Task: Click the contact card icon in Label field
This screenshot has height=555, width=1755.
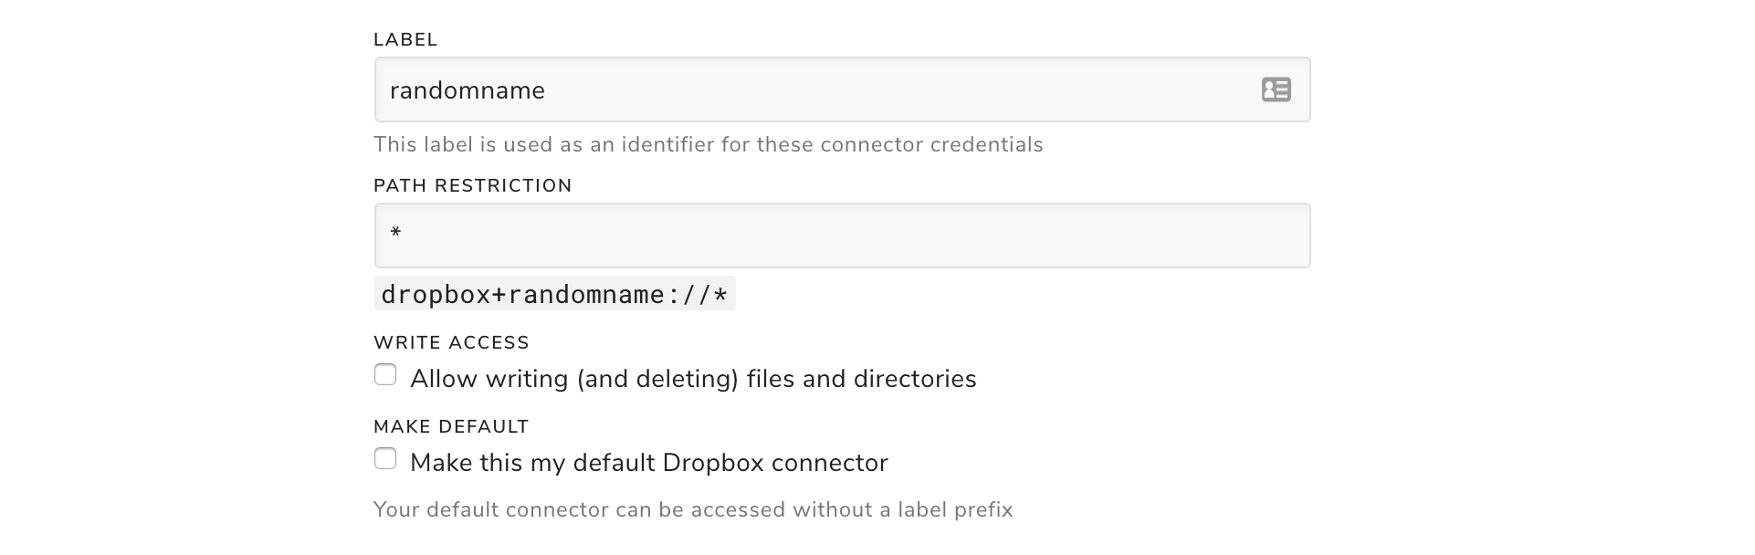Action: pyautogui.click(x=1276, y=89)
